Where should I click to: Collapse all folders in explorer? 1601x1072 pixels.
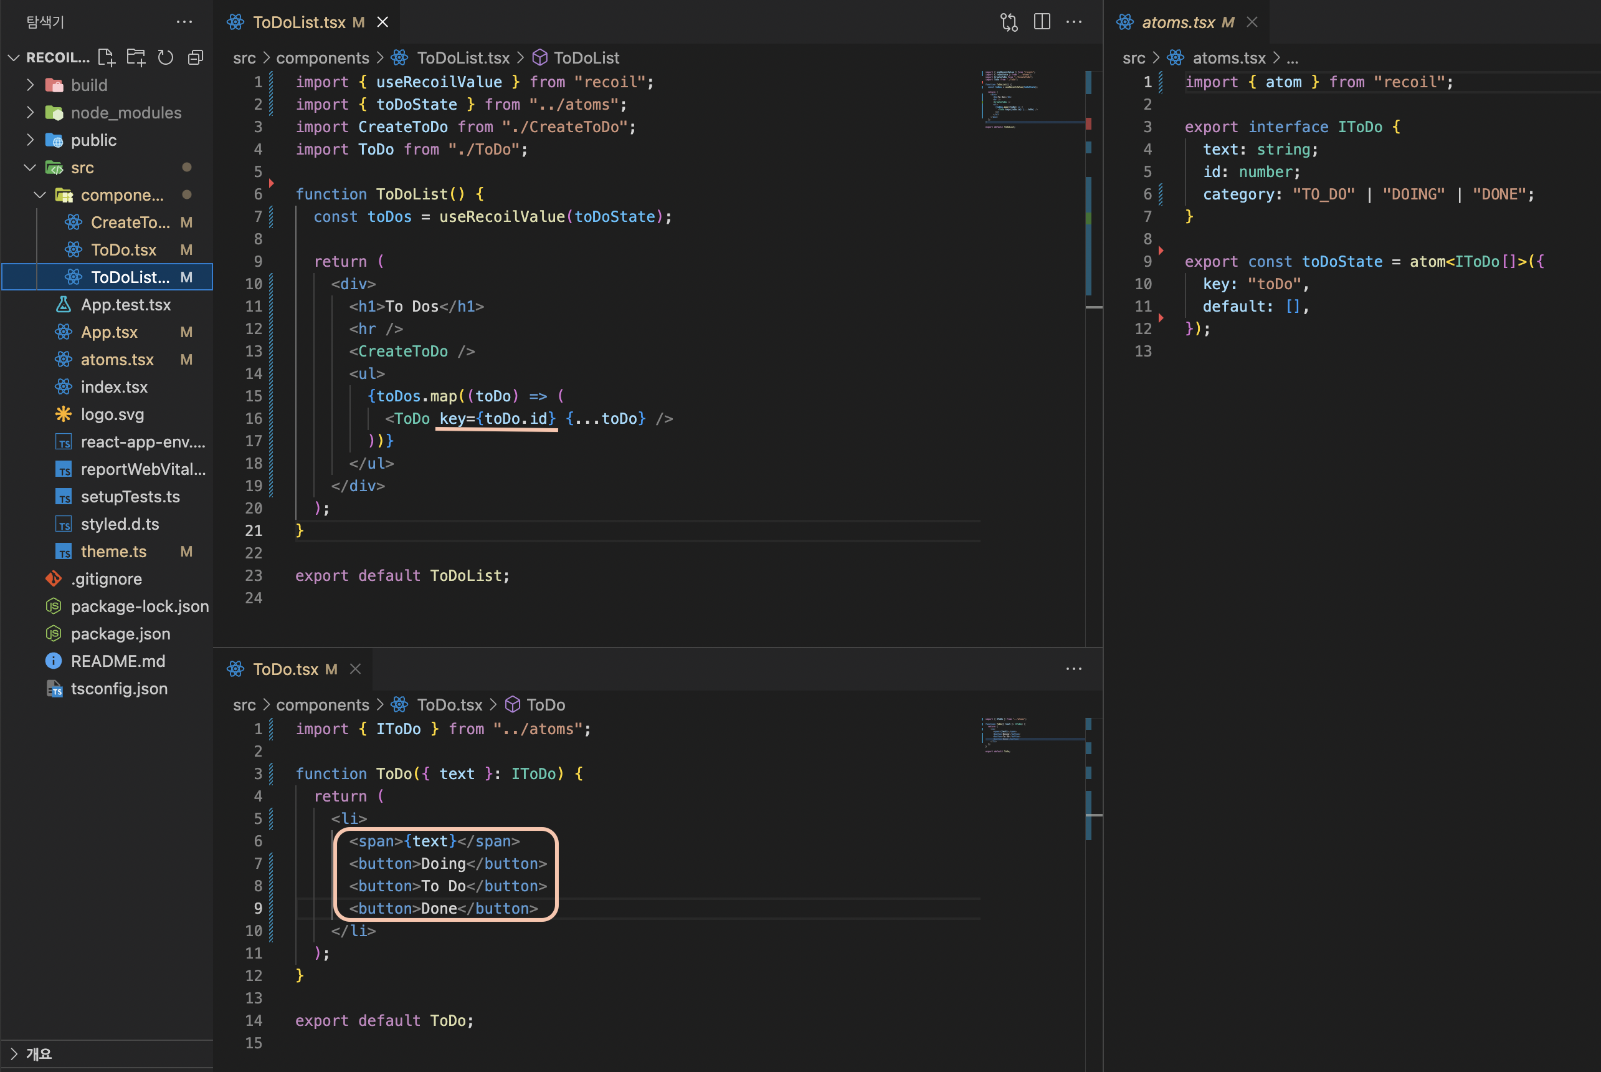click(x=196, y=57)
